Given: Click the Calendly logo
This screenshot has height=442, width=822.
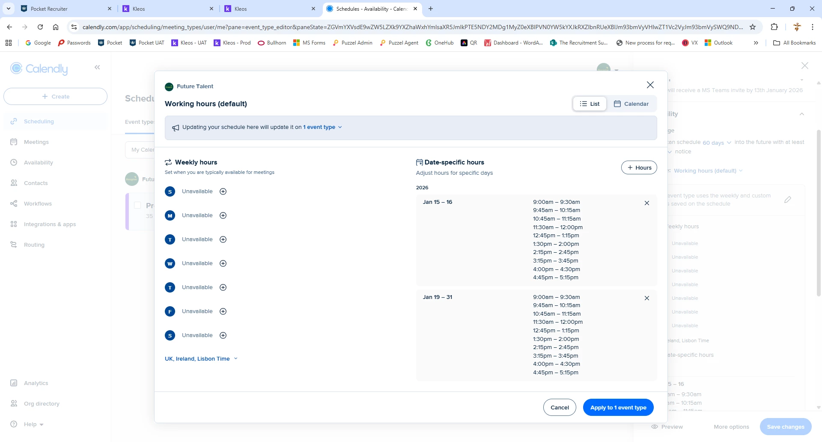Looking at the screenshot, I should [x=39, y=69].
